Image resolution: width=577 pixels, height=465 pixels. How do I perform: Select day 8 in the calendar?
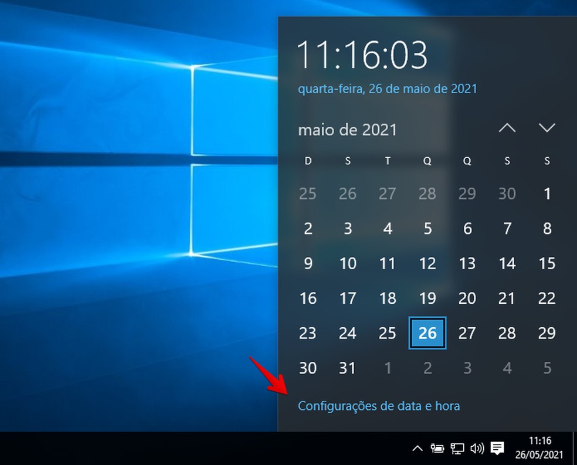(x=547, y=229)
